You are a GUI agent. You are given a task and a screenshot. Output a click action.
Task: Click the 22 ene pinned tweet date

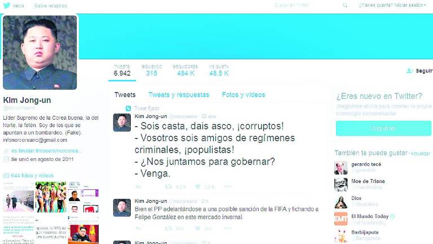[x=209, y=116]
